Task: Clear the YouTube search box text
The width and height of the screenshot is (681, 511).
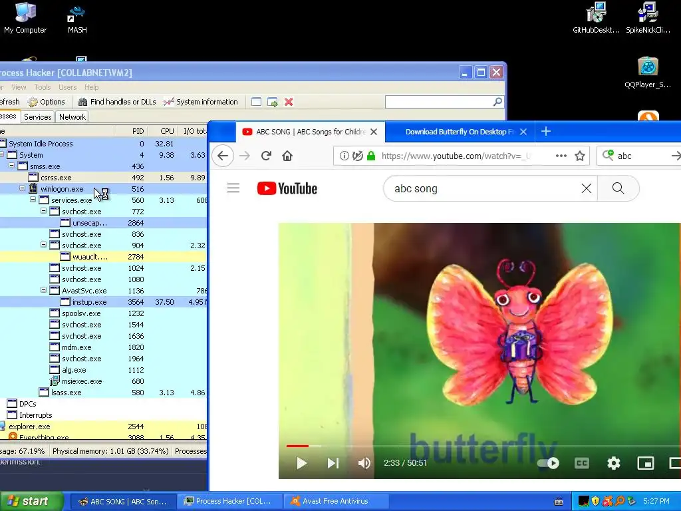Action: tap(587, 188)
